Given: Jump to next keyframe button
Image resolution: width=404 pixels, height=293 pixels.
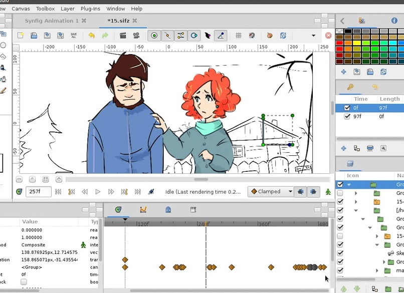Looking at the screenshot, I should coord(124,191).
